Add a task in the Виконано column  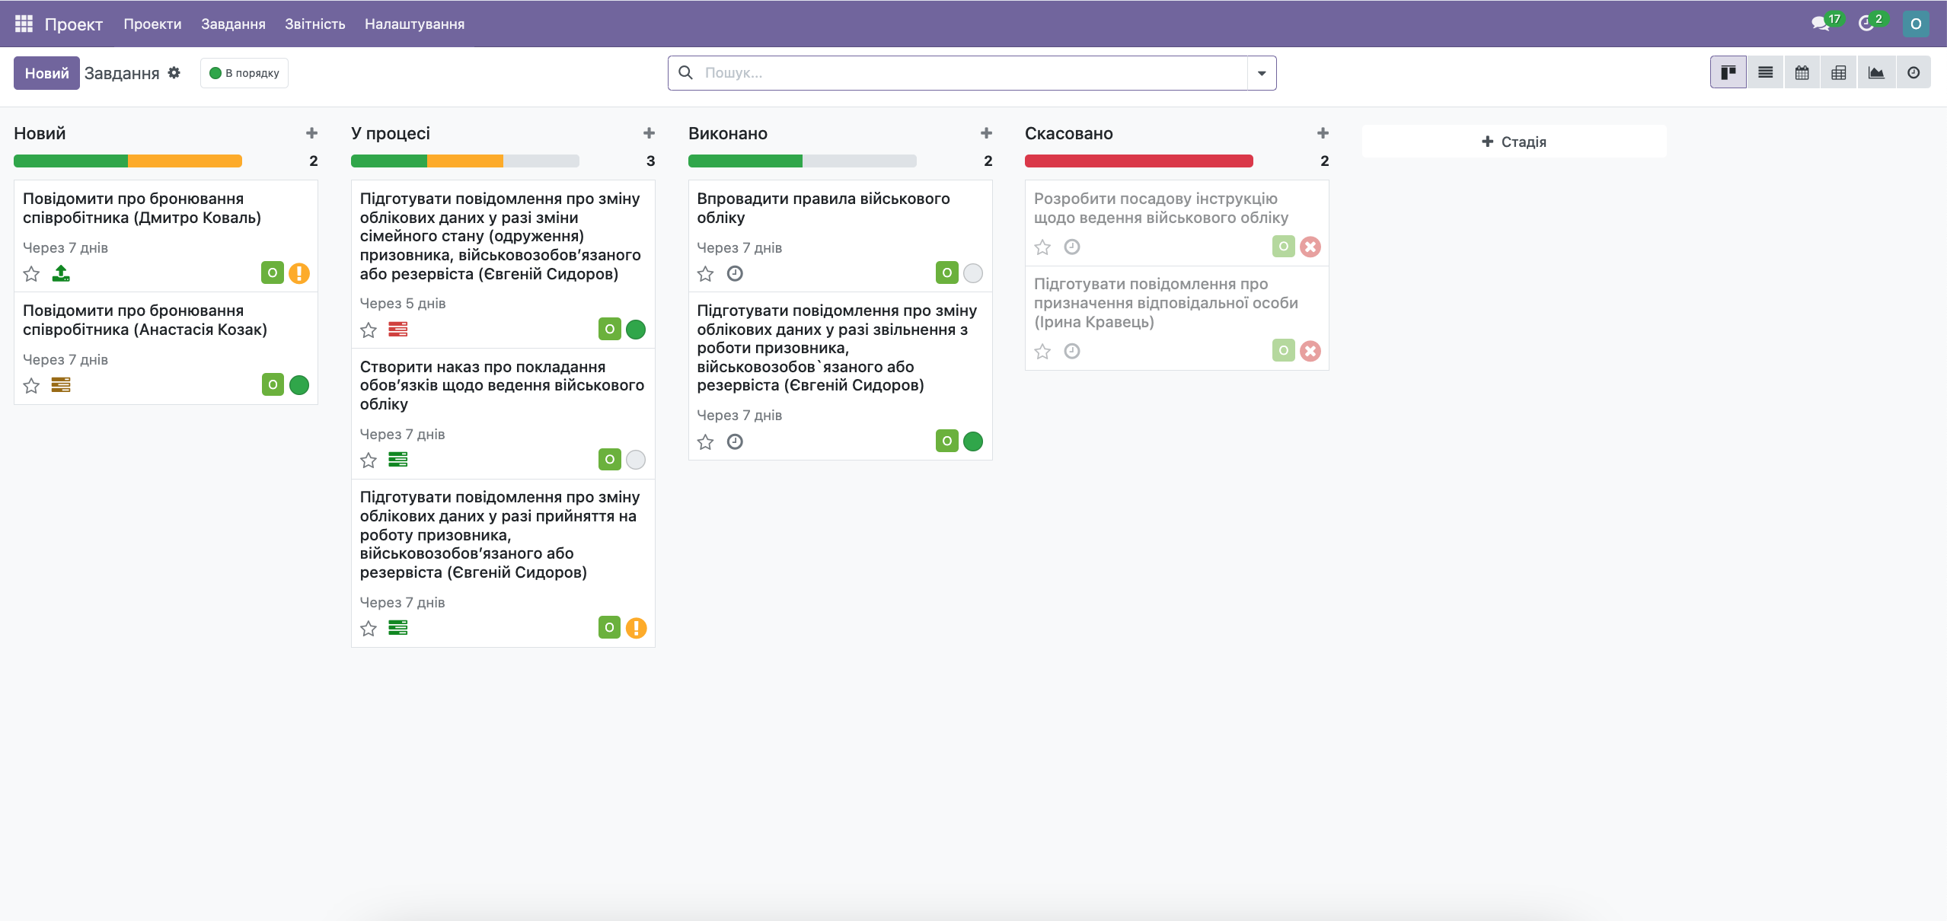click(x=986, y=133)
